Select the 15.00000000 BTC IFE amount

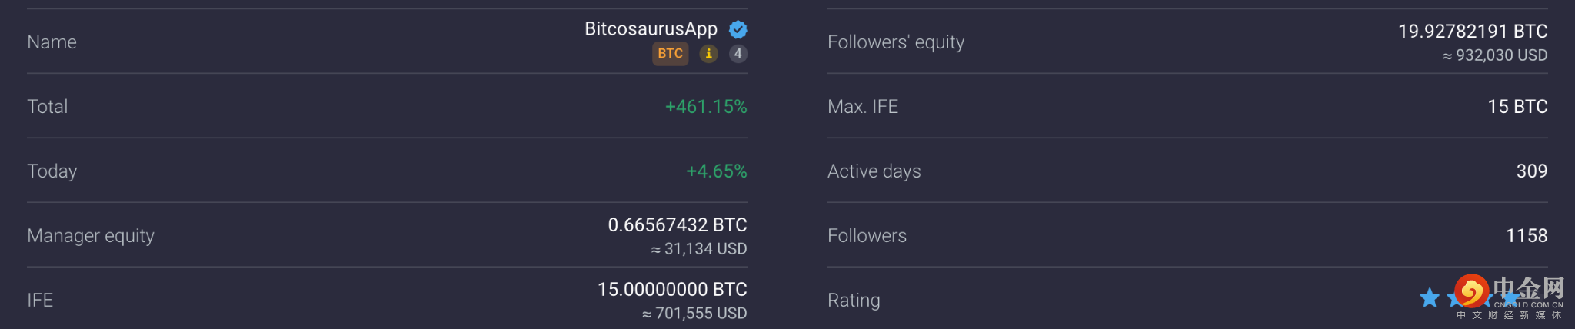[672, 290]
